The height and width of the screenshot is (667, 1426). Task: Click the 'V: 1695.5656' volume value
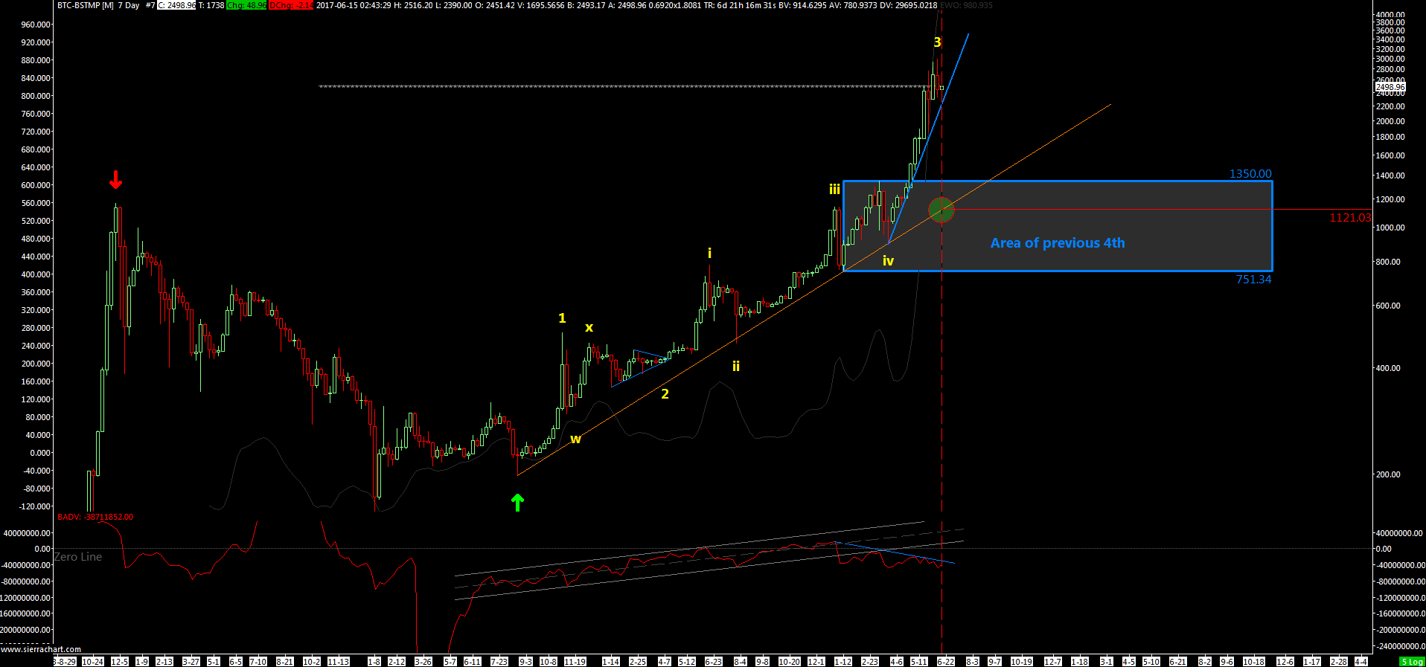point(541,5)
